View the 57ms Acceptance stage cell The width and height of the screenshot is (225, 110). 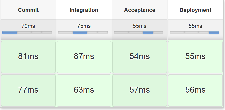click(x=140, y=90)
